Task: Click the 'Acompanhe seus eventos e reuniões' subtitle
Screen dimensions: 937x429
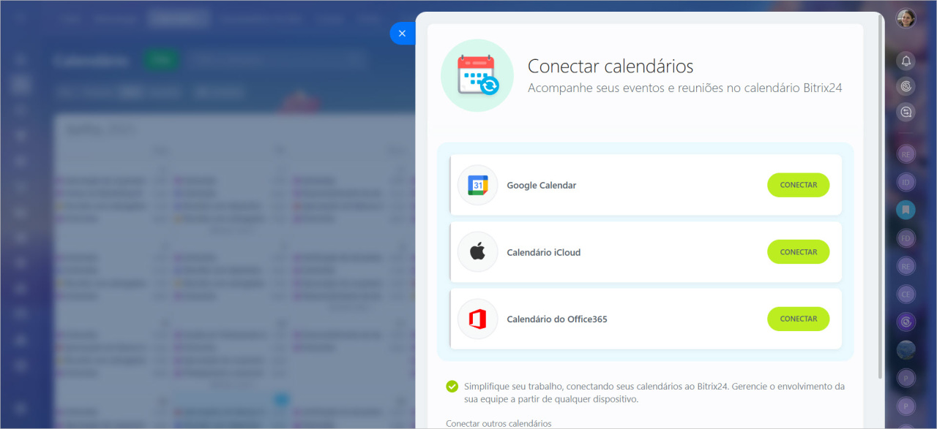Action: [x=685, y=88]
